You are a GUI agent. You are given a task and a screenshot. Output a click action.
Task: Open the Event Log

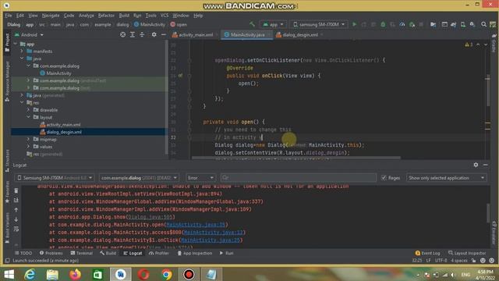(x=428, y=253)
